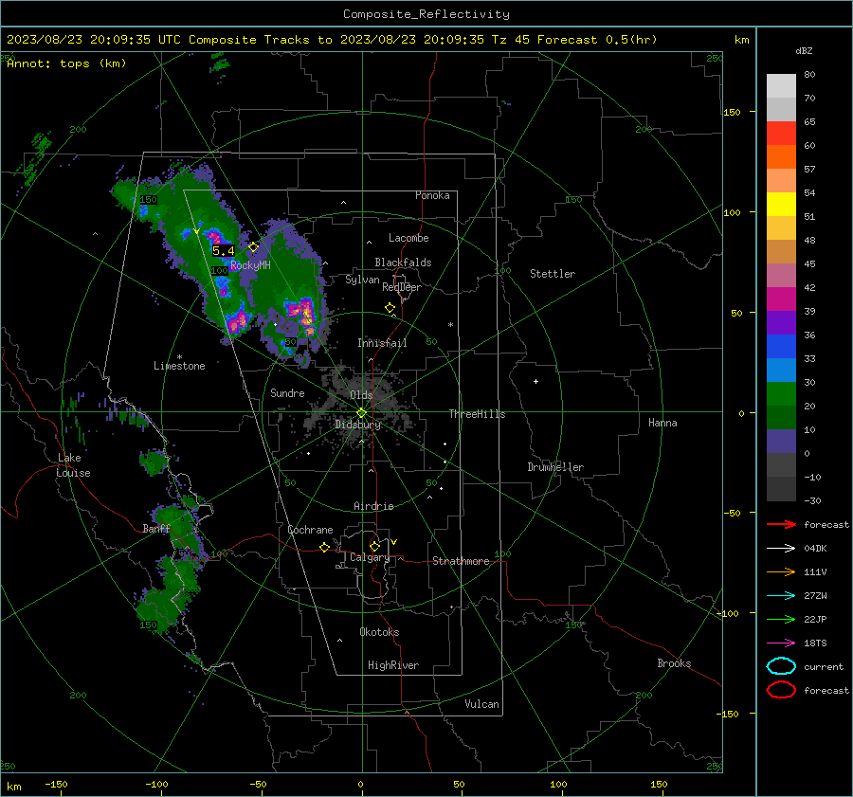Screen dimensions: 853x797
Task: Click the 'Forecast 0.5(hr)' header text
Action: tap(597, 40)
